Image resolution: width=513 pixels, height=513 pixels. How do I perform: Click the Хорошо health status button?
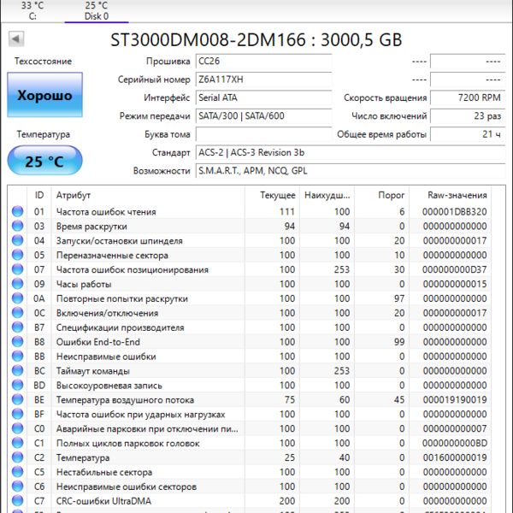coord(44,95)
